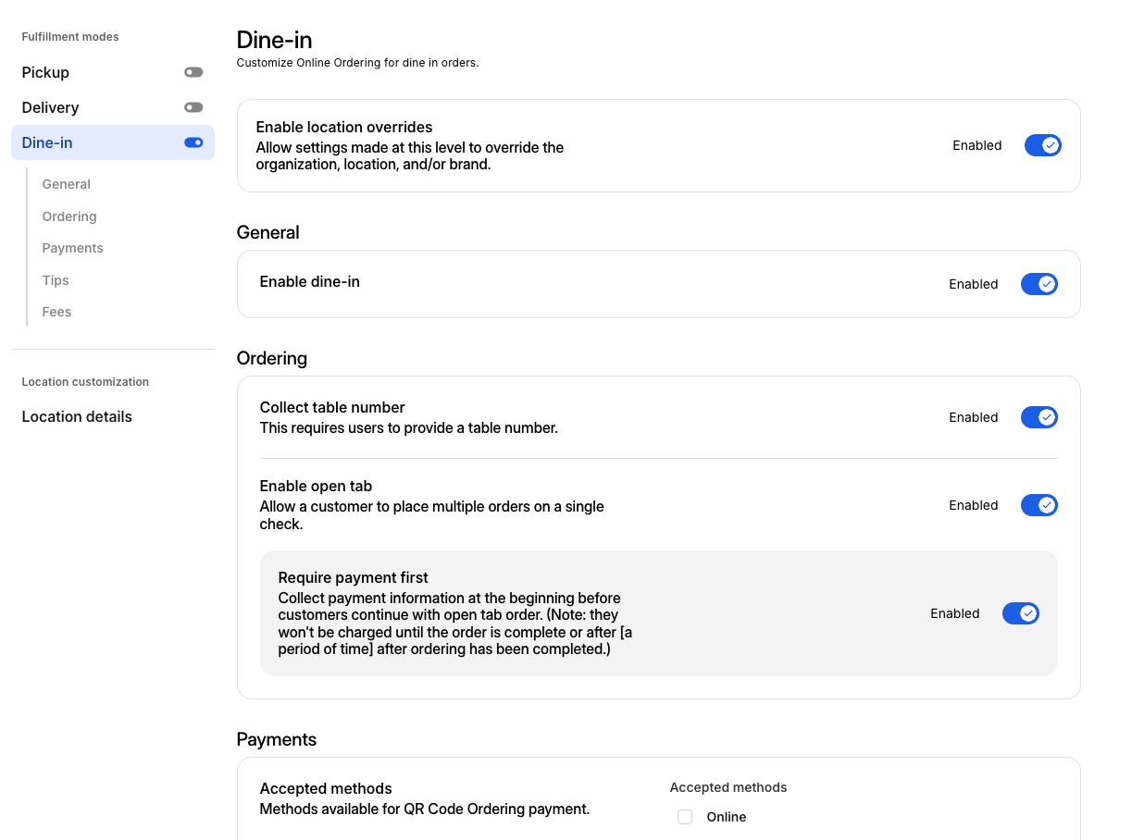Open Pickup fulfillment mode settings

pos(46,72)
